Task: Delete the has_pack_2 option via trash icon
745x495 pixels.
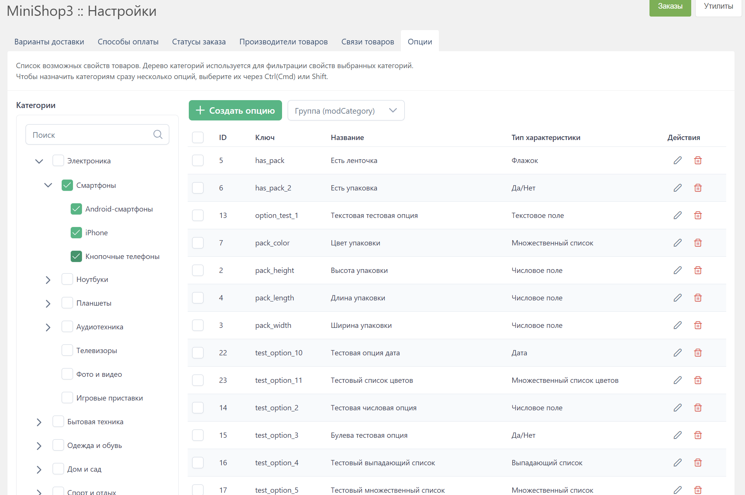Action: 698,188
